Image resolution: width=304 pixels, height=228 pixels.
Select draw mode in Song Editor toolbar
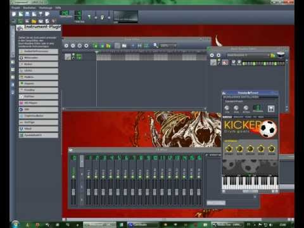[118, 46]
